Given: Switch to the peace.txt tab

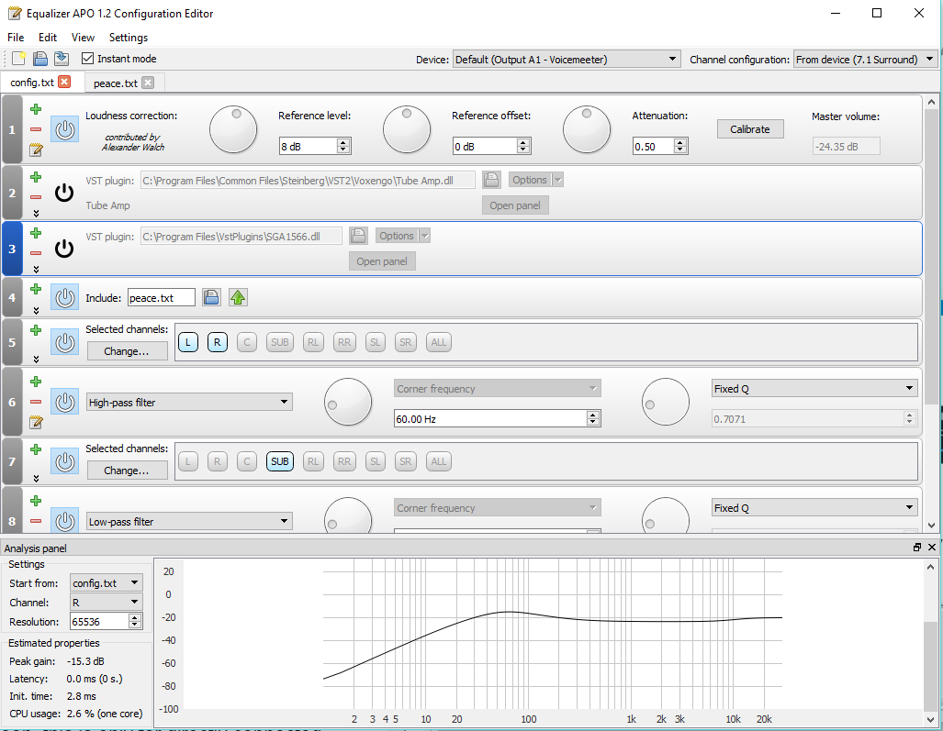Looking at the screenshot, I should click(114, 81).
